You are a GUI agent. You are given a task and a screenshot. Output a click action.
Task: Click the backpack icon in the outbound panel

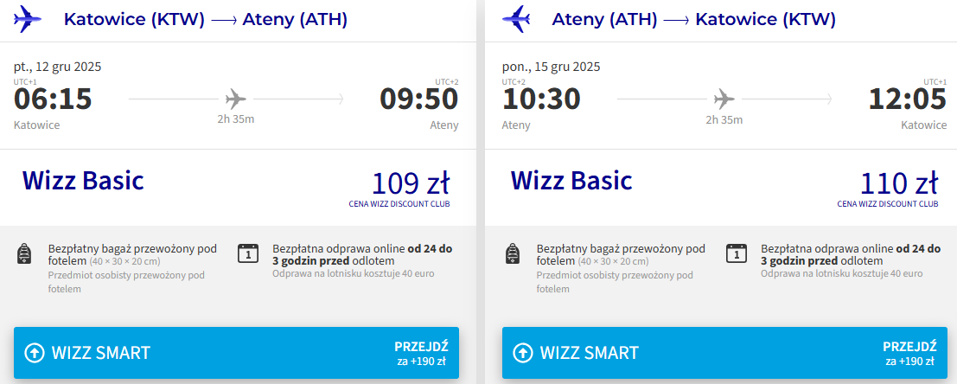point(24,253)
